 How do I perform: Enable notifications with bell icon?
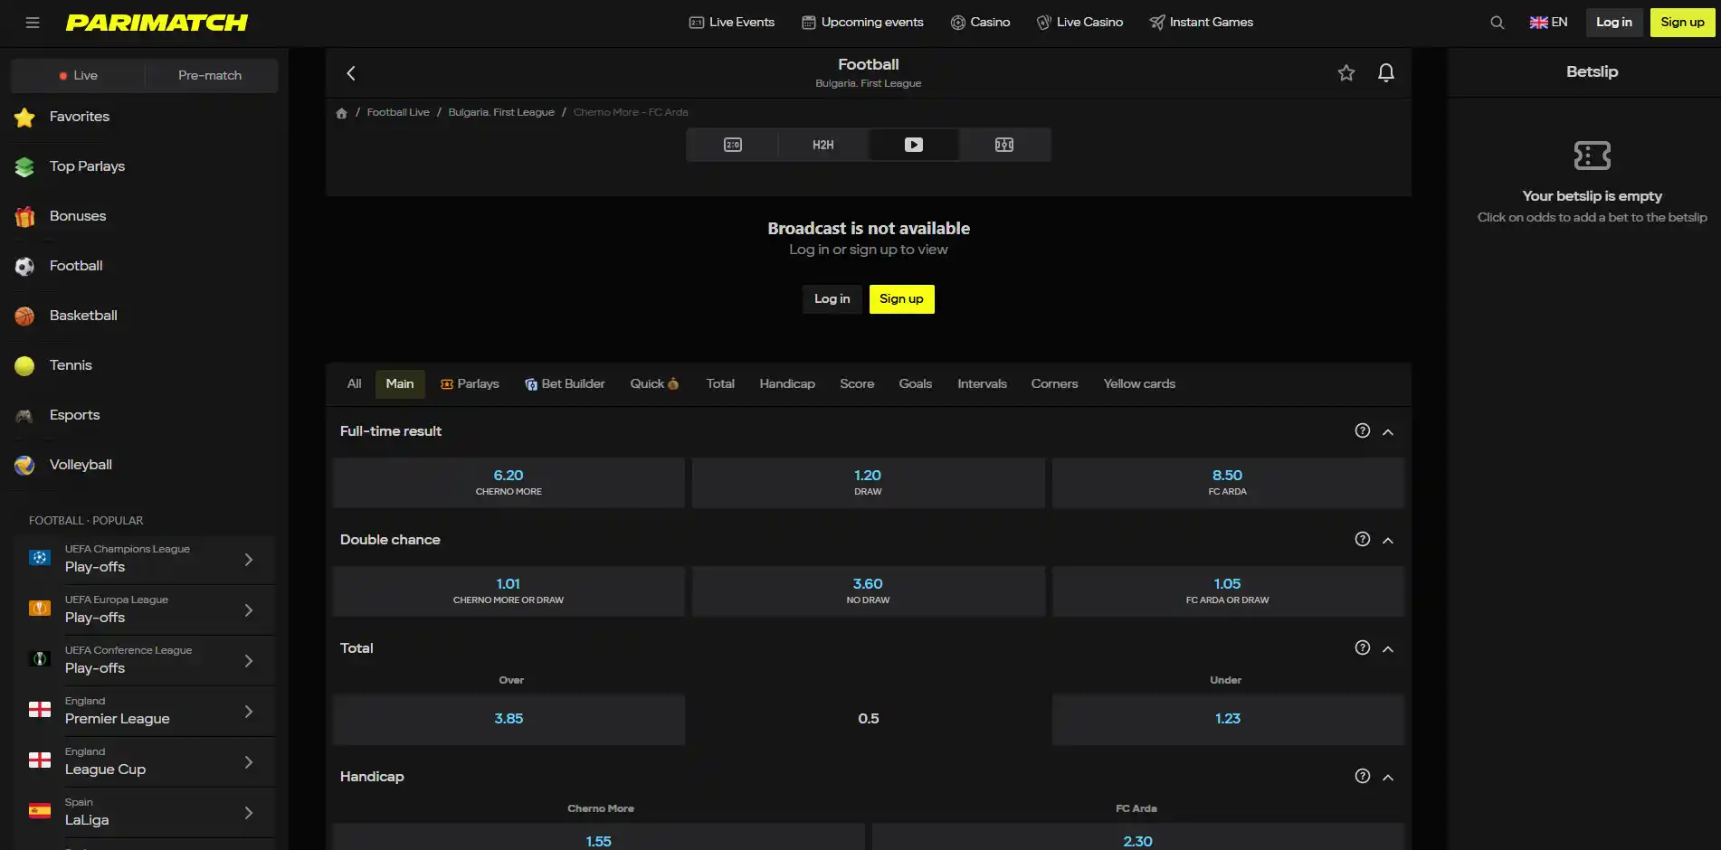1385,73
